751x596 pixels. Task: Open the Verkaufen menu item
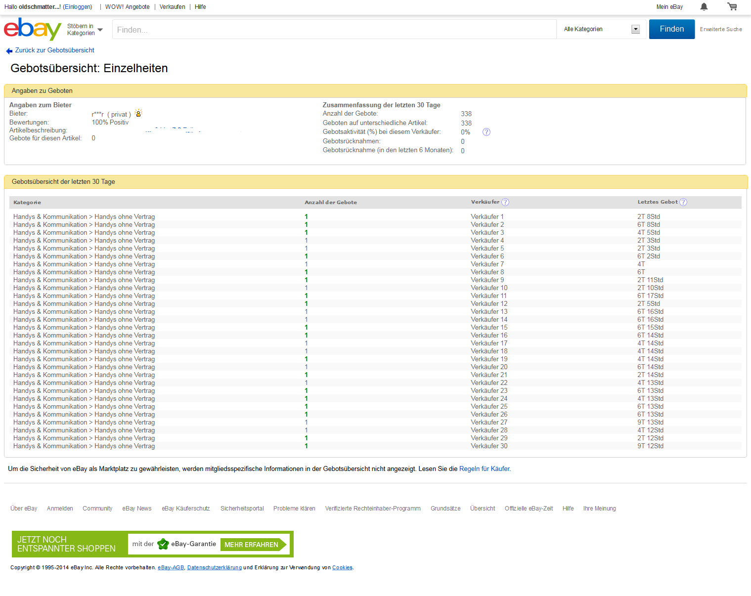[173, 7]
